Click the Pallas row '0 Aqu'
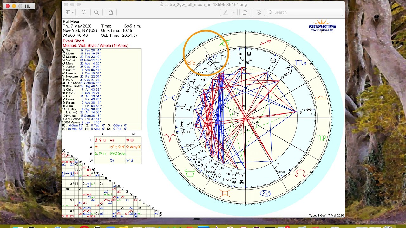 (x=82, y=103)
